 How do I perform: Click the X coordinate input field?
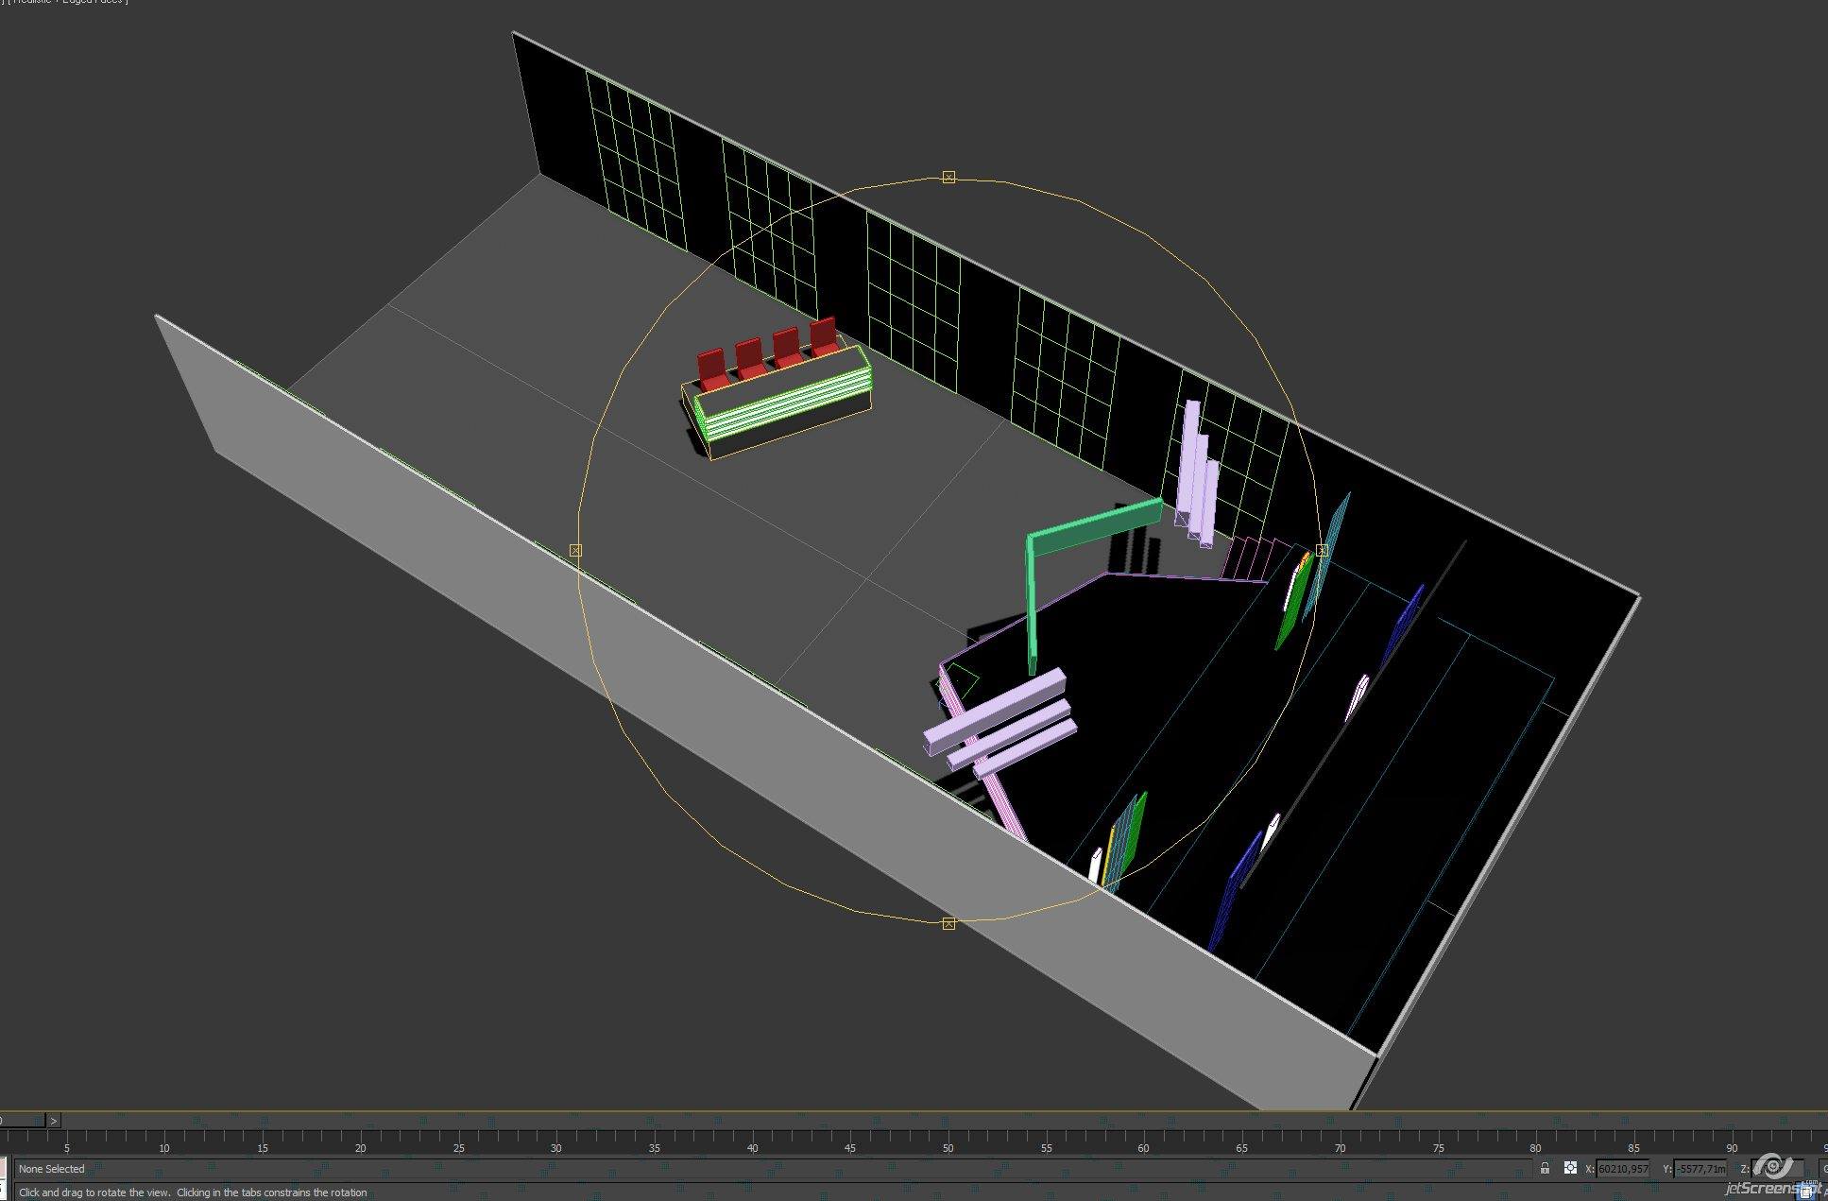pyautogui.click(x=1622, y=1169)
